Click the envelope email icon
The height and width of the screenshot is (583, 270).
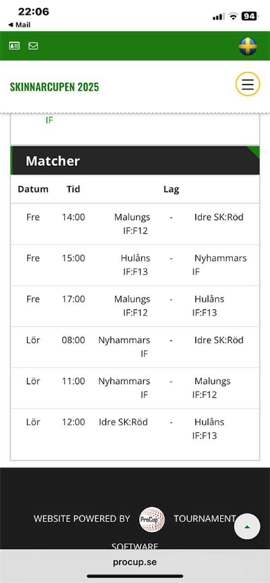tap(33, 46)
